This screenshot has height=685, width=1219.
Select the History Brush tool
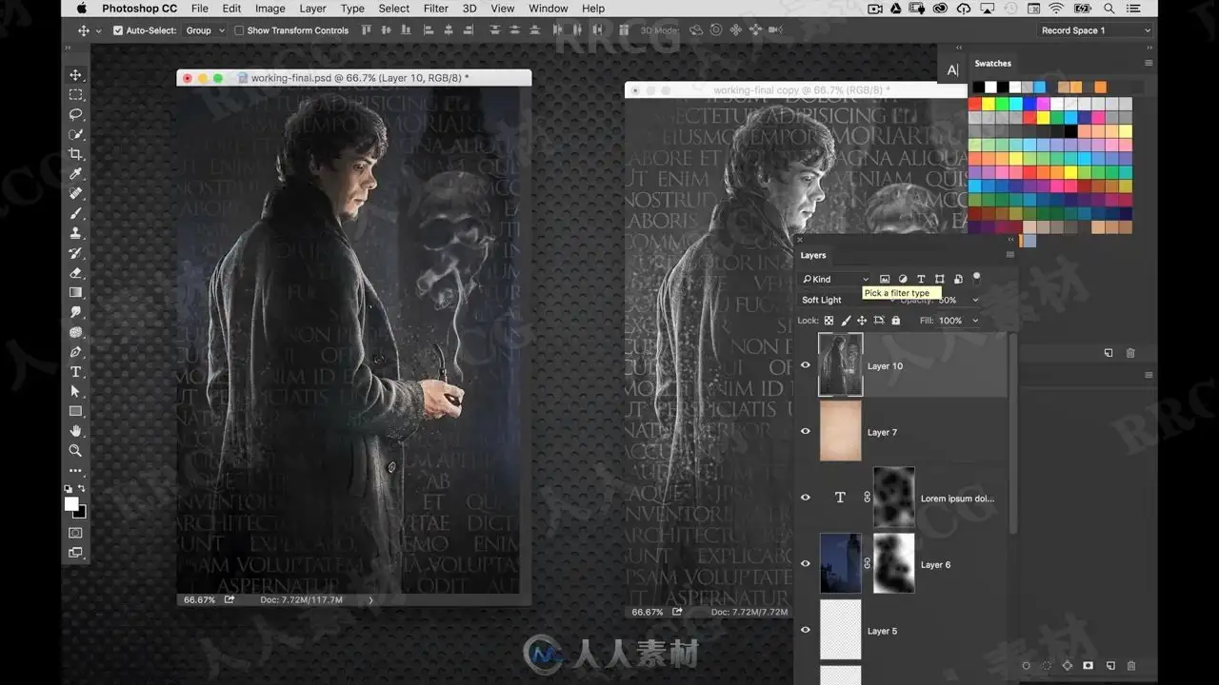[76, 253]
